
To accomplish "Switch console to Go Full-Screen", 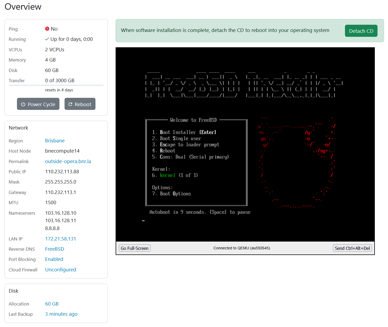I will tap(134, 248).
